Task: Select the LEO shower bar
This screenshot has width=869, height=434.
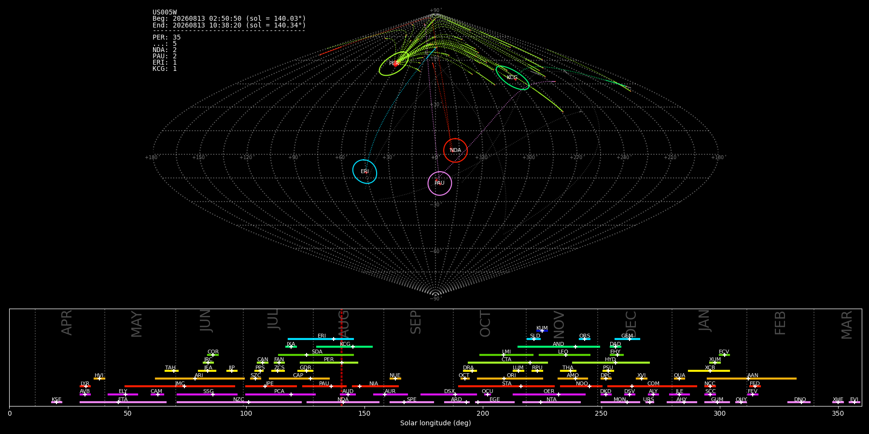Action: pos(564,355)
